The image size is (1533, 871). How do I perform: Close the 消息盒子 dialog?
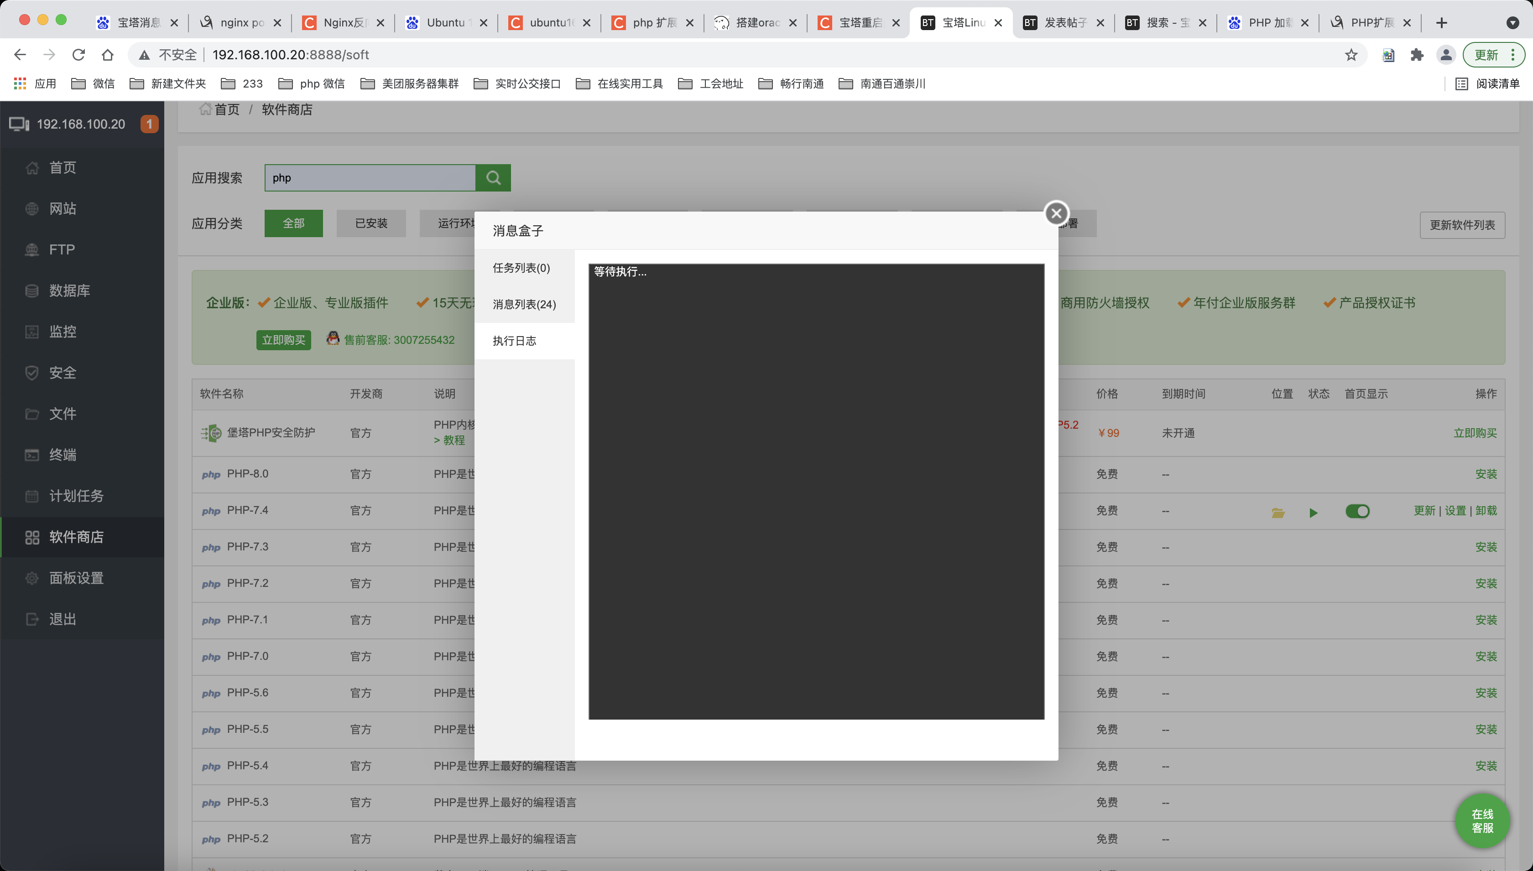coord(1056,213)
